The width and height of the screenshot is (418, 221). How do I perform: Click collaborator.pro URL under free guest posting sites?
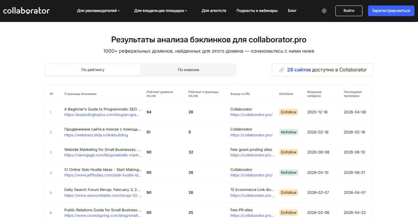pyautogui.click(x=253, y=155)
